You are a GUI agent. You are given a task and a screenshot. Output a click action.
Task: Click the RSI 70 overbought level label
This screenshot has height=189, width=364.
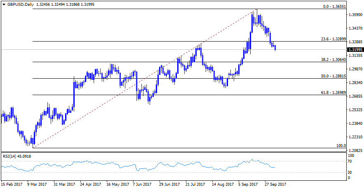click(x=351, y=161)
